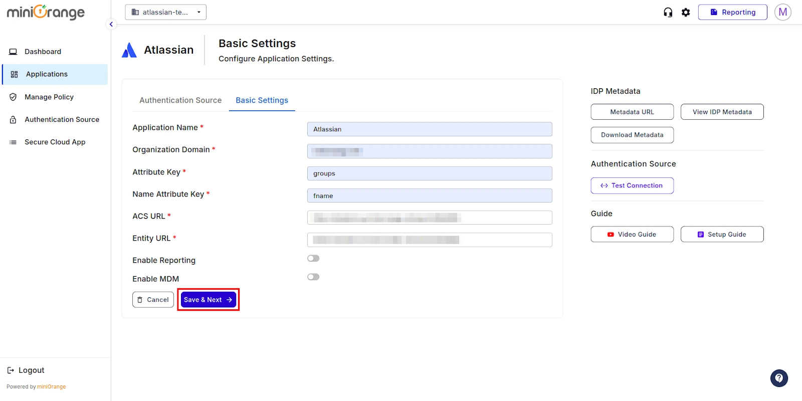802x401 pixels.
Task: Click Logout in the sidebar
Action: (x=26, y=370)
